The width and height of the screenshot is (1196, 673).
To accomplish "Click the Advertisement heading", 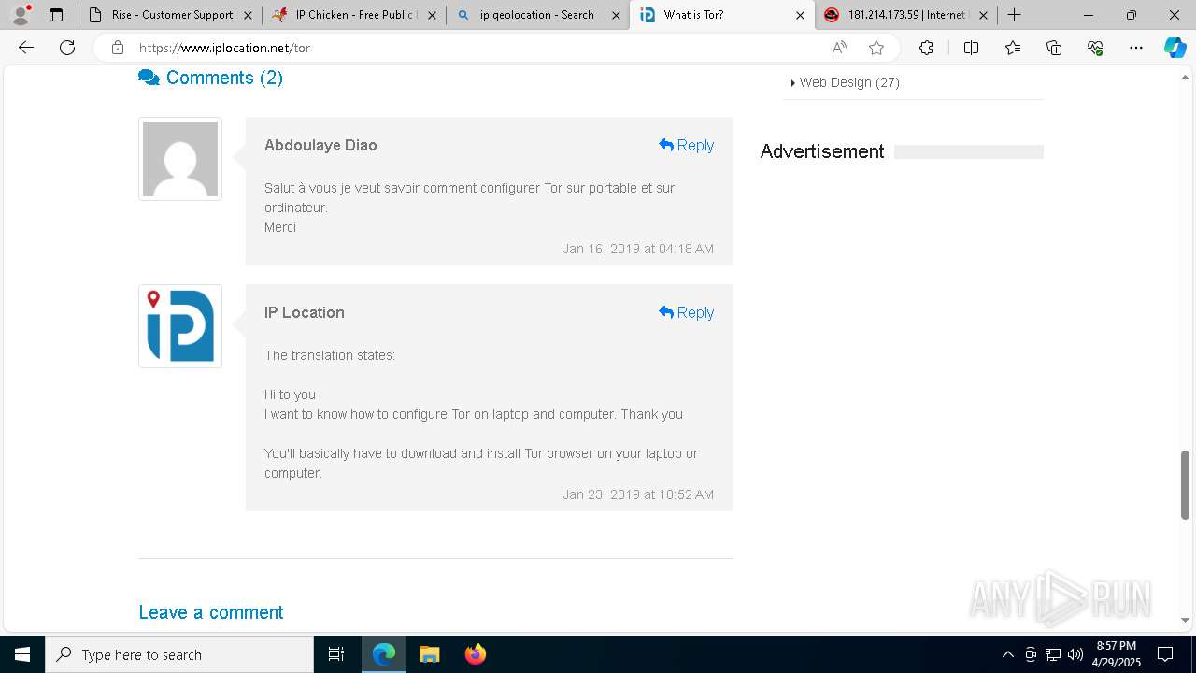I will tap(822, 151).
